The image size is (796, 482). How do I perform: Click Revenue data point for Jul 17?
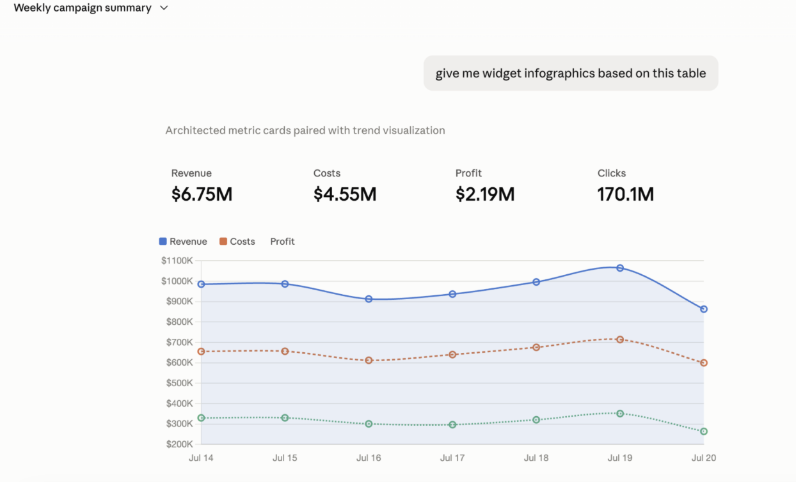coord(452,294)
